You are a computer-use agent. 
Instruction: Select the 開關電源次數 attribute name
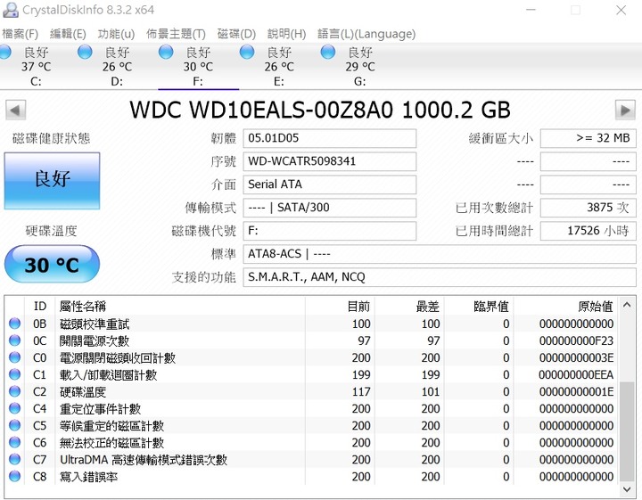click(95, 340)
